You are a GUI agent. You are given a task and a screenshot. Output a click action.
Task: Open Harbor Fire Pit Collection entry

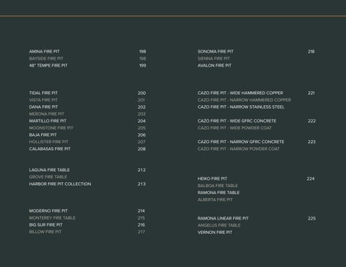60,184
